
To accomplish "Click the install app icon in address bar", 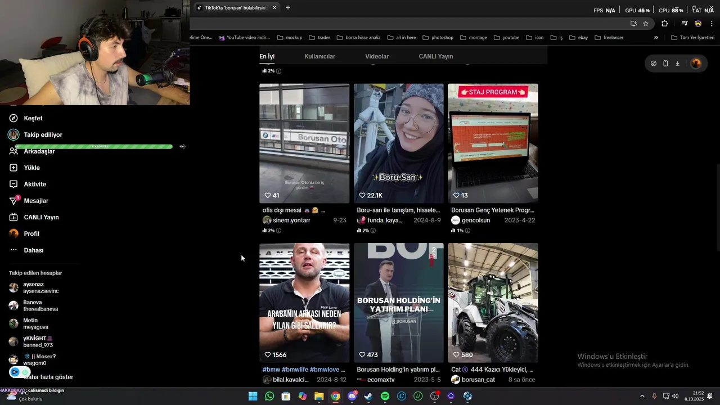I will point(633,24).
